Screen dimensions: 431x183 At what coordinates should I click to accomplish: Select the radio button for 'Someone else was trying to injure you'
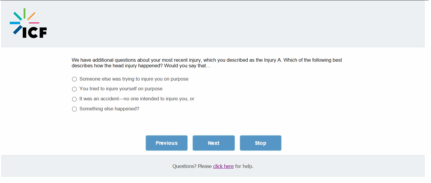click(x=74, y=79)
